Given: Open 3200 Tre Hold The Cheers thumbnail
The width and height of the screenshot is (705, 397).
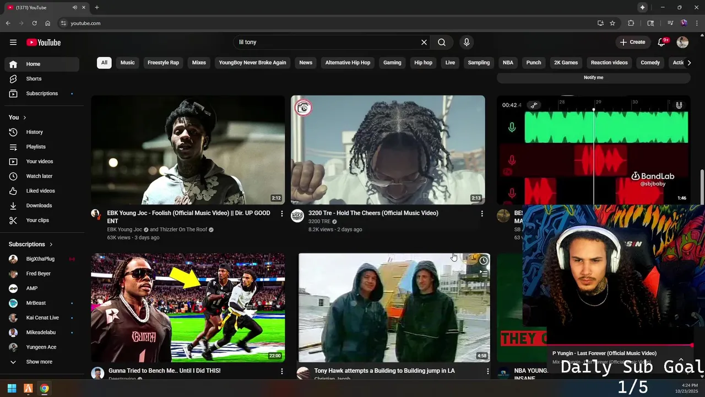Looking at the screenshot, I should 388,150.
